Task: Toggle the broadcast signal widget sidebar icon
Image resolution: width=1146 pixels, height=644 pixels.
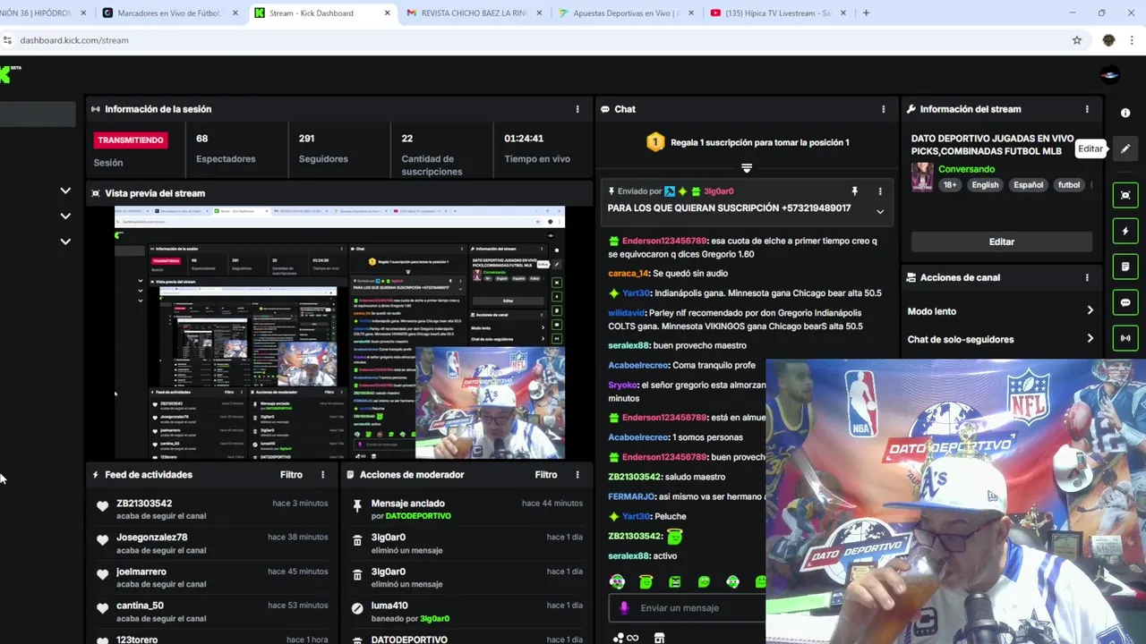Action: (1125, 338)
